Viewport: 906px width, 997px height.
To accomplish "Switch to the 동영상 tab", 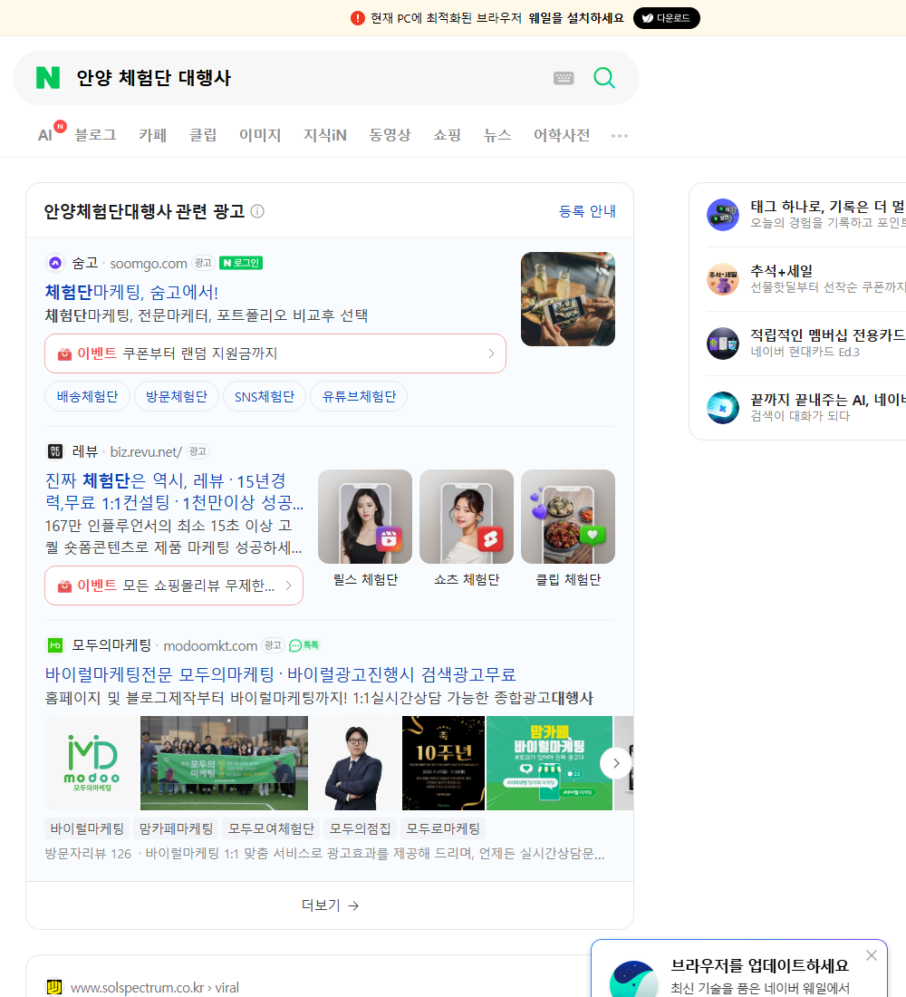I will (x=390, y=135).
